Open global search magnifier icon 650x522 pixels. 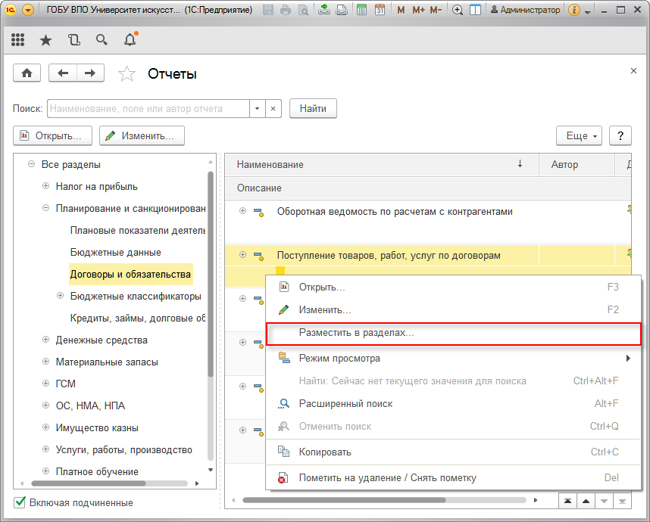coord(102,40)
